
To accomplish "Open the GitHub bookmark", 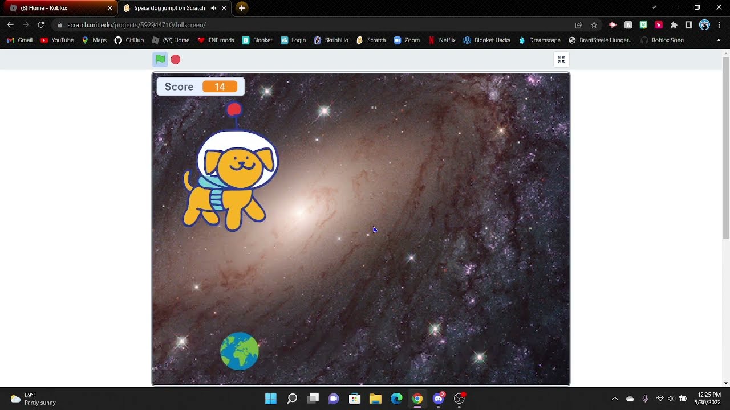I will coord(129,40).
